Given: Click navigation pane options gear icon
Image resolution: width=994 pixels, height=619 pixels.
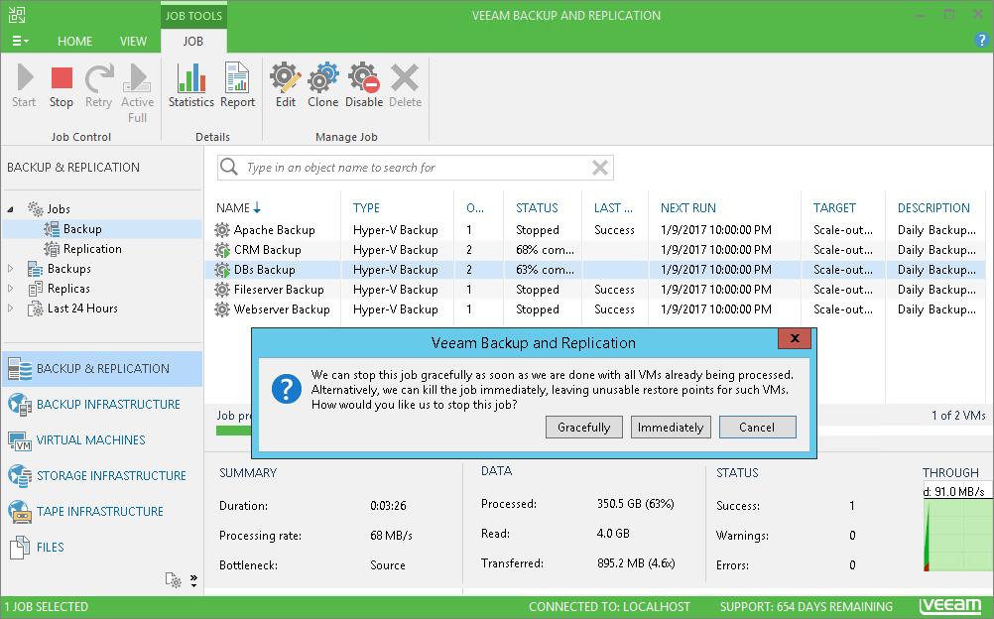Looking at the screenshot, I should 173,579.
